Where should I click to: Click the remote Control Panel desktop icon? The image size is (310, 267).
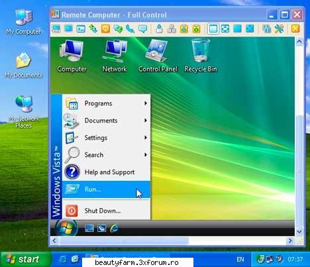(158, 56)
